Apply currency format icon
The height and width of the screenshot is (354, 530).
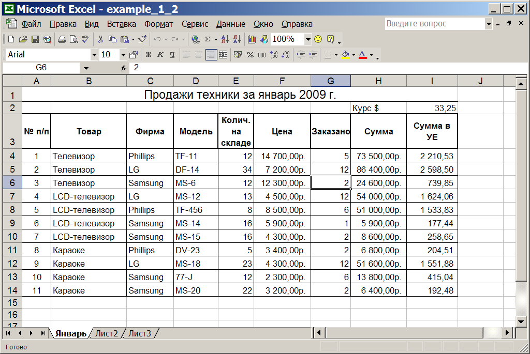(238, 55)
